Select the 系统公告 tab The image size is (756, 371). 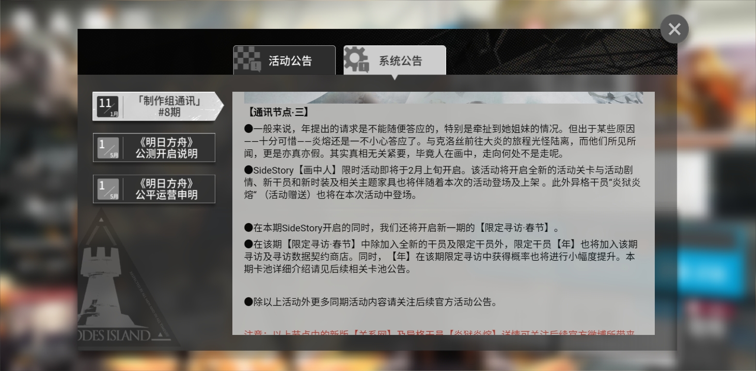[395, 60]
